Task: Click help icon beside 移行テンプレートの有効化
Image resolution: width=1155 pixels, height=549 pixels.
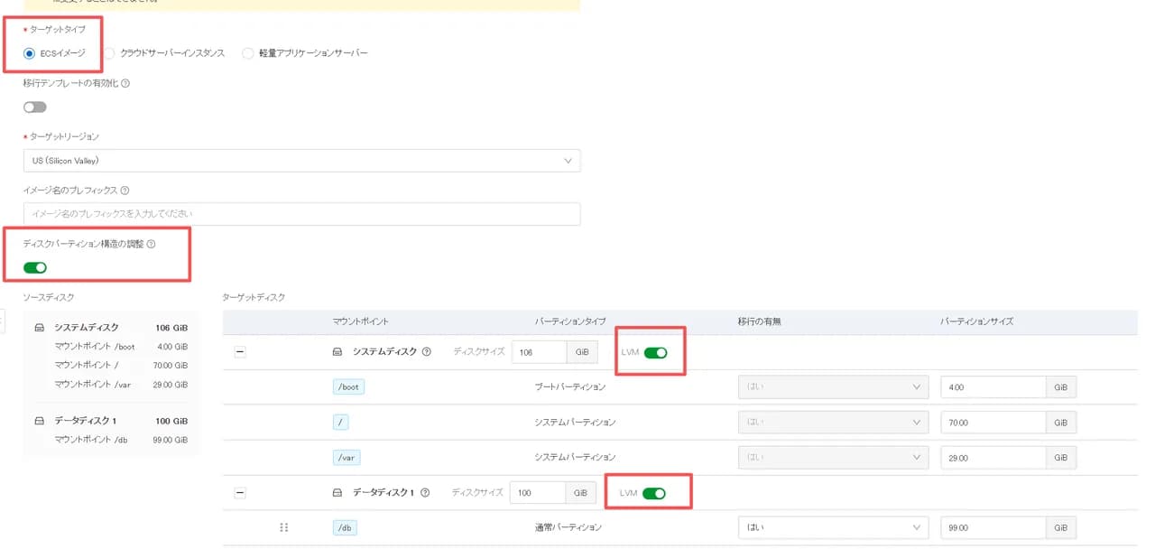Action: (125, 83)
